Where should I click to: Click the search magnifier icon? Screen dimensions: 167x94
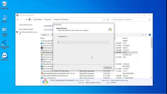149,20
